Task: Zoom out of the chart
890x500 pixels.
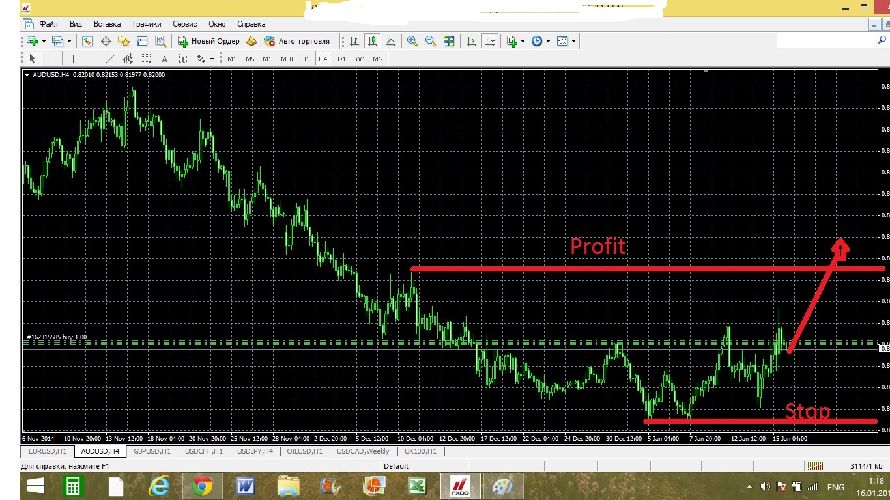Action: (430, 41)
